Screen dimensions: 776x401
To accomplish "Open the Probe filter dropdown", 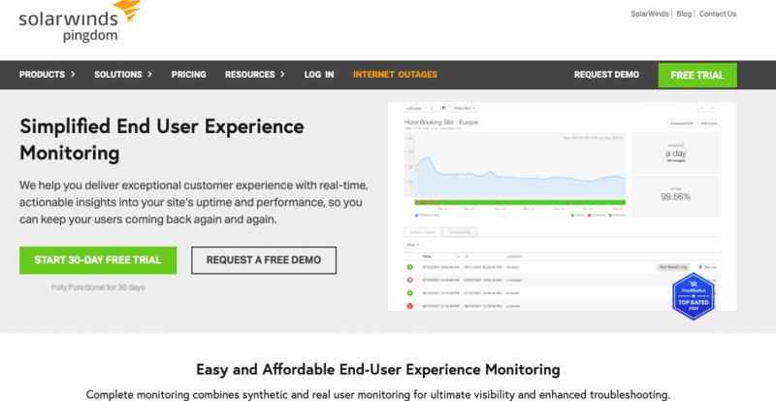I will (465, 108).
